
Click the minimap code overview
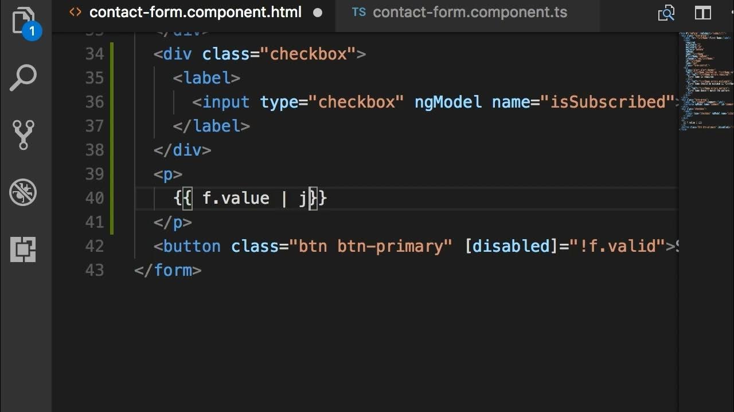point(705,80)
